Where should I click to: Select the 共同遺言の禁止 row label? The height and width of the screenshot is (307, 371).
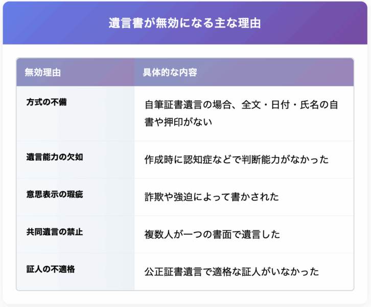[55, 232]
